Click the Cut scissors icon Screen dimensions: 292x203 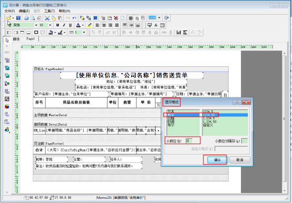[x=47, y=18]
